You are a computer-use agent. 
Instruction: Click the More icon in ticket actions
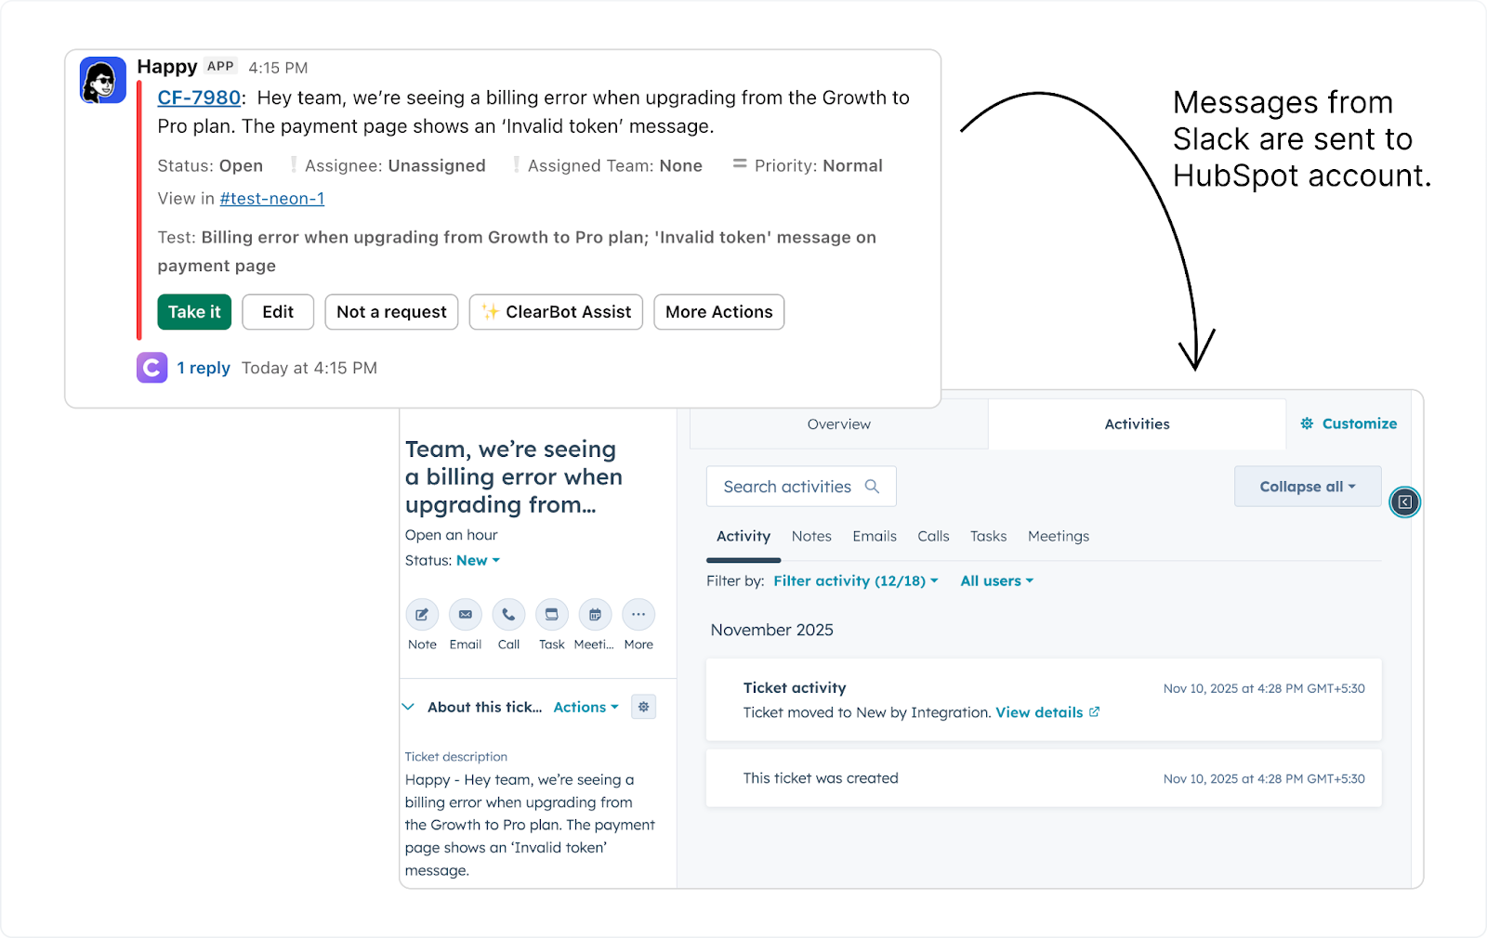pyautogui.click(x=638, y=615)
